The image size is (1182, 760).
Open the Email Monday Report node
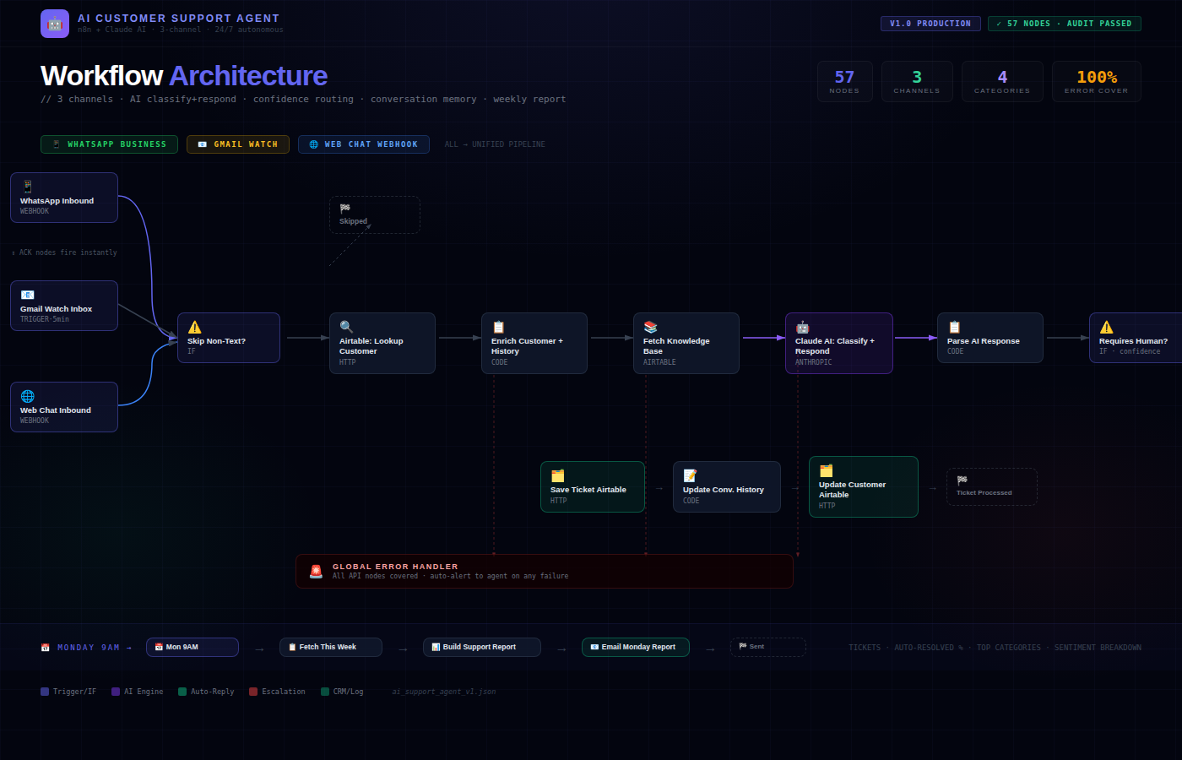click(636, 647)
